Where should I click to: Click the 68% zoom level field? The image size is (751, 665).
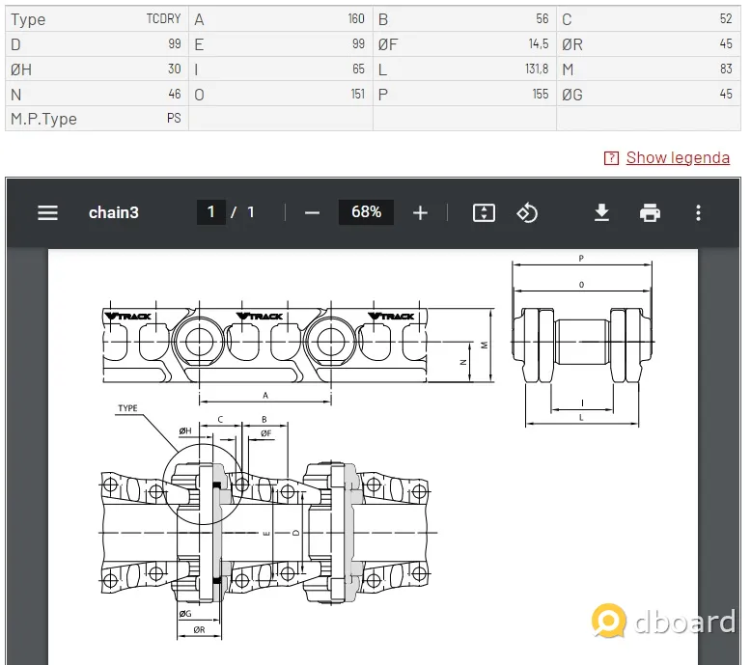pos(366,212)
